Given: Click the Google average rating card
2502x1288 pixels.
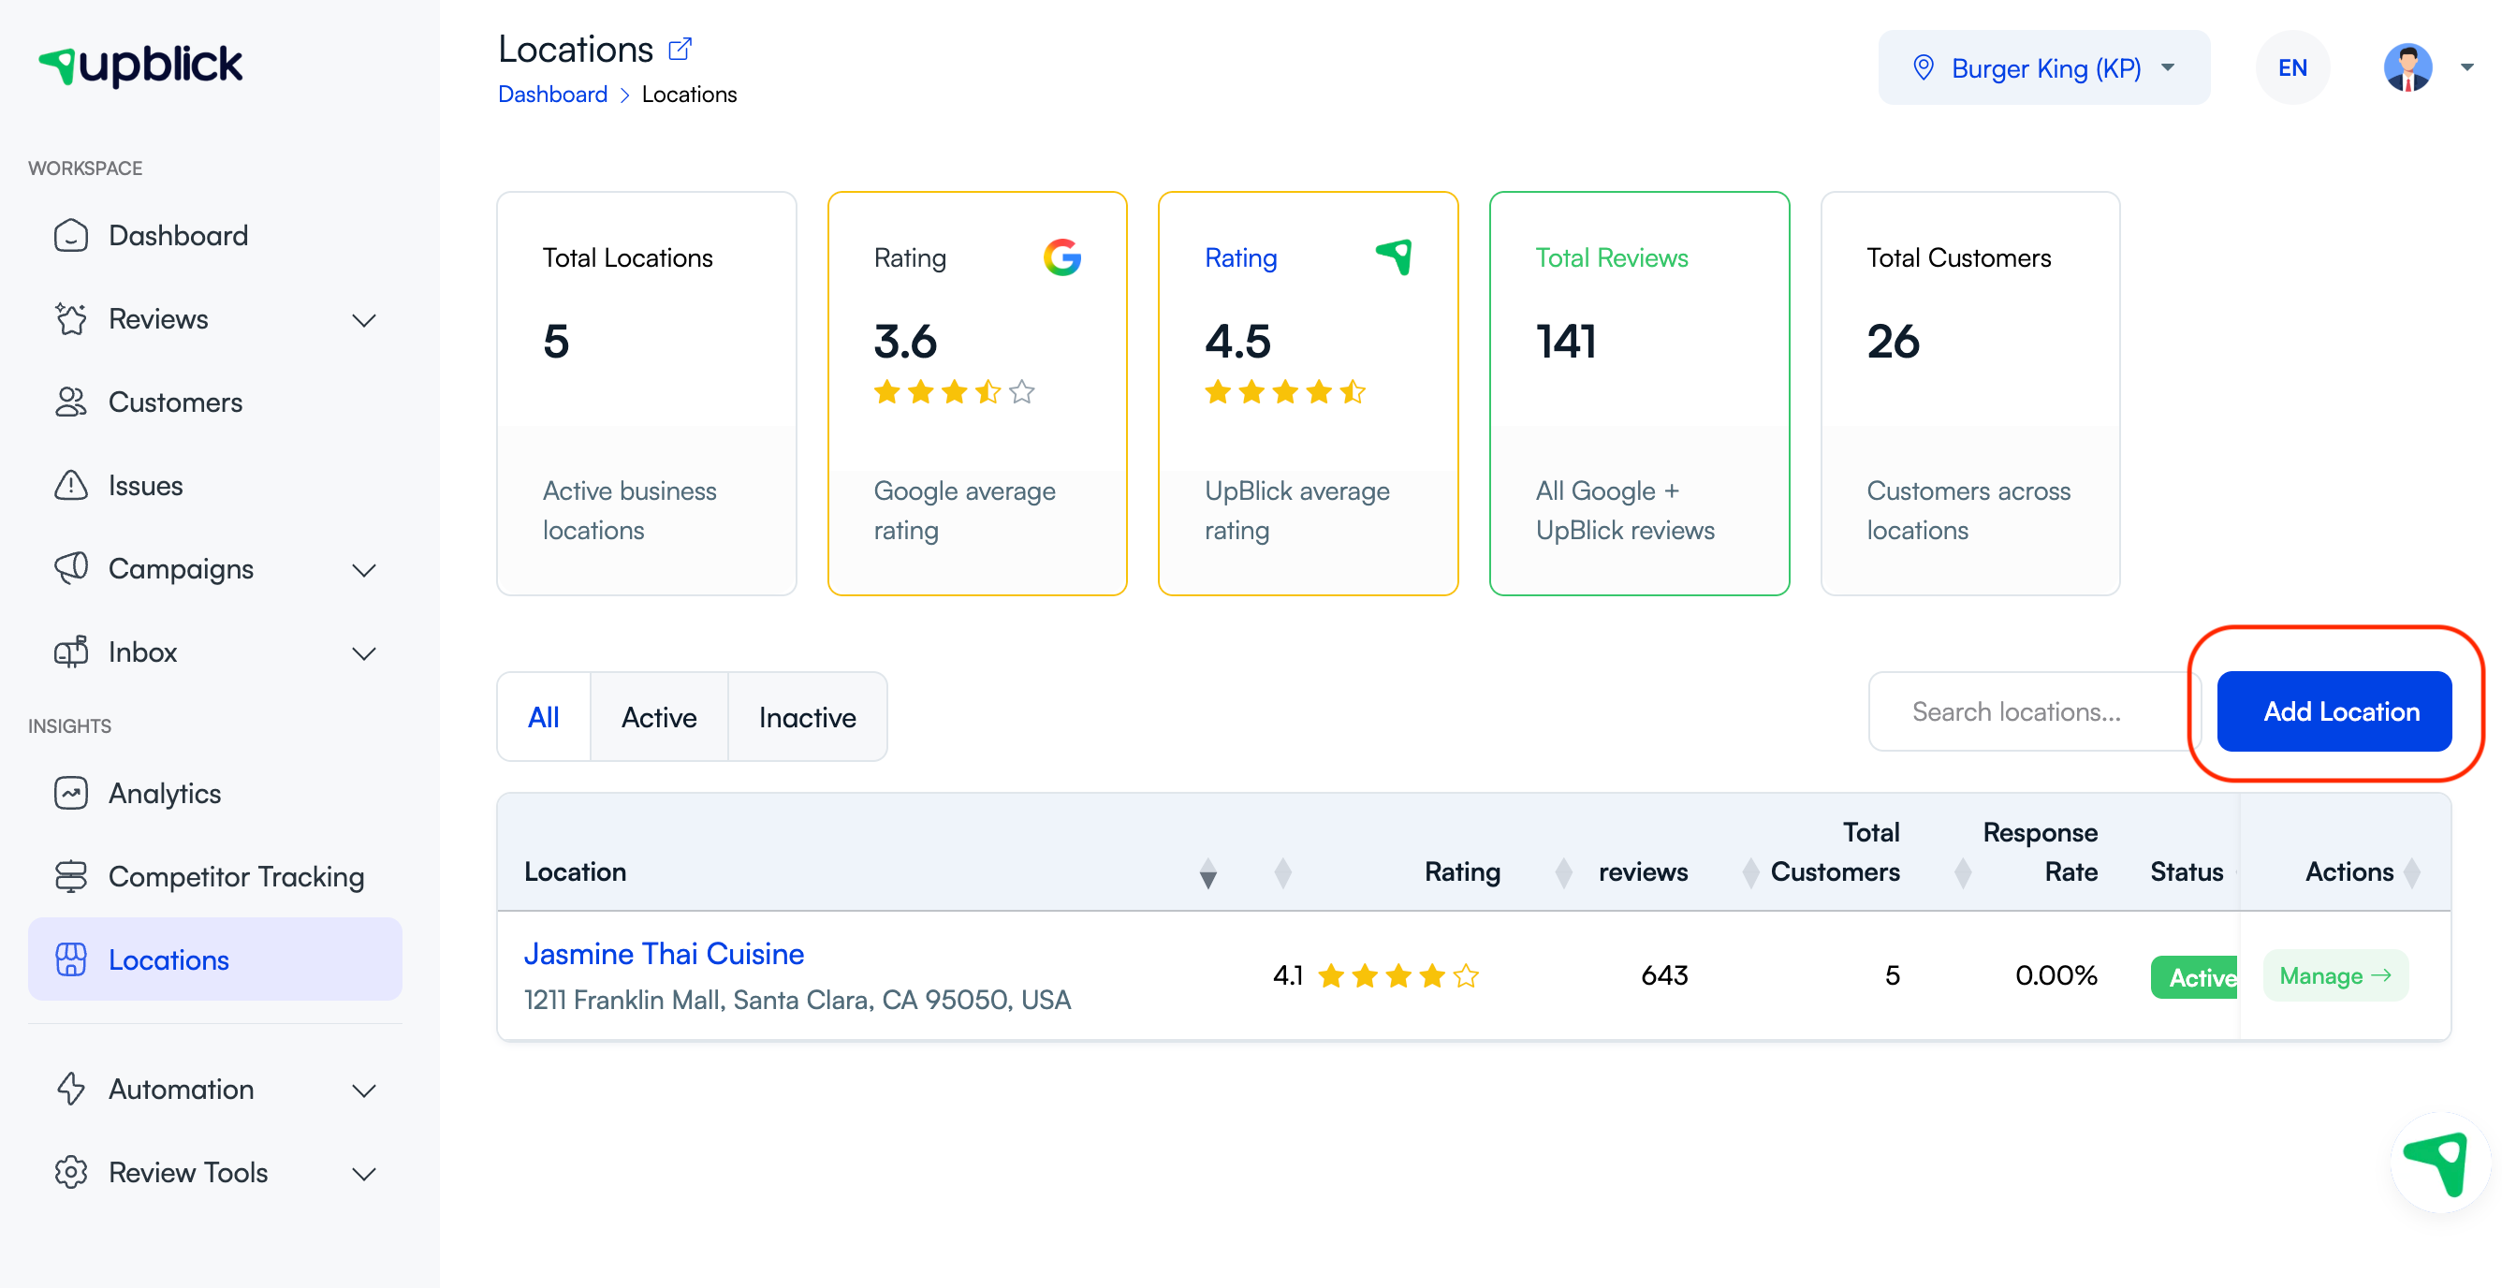Looking at the screenshot, I should [977, 393].
